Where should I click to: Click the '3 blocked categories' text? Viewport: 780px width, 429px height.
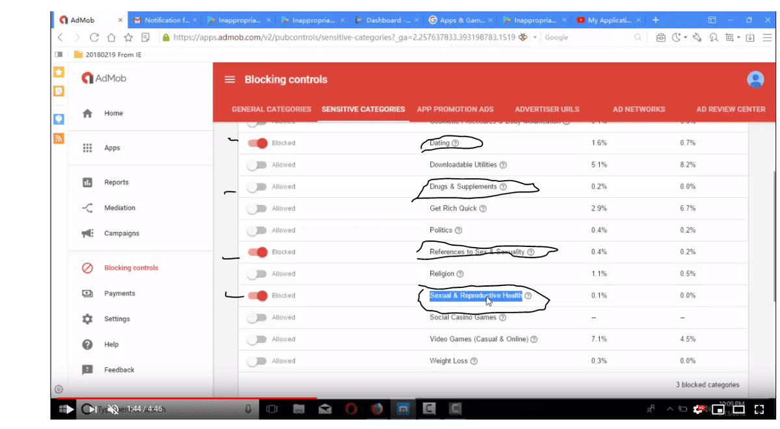click(x=707, y=385)
